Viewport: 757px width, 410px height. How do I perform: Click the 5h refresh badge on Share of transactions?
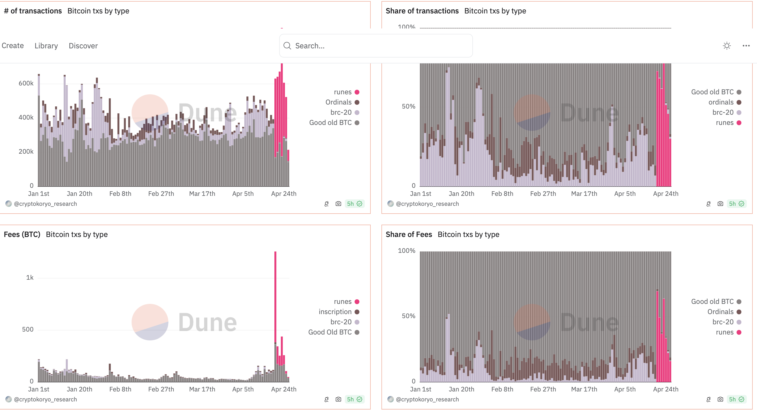tap(737, 204)
